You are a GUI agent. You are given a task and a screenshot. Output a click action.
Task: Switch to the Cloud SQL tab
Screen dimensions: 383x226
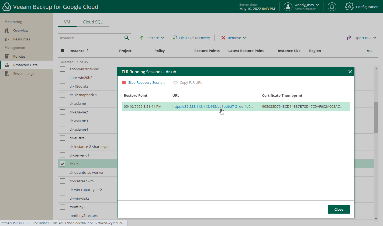tap(93, 22)
